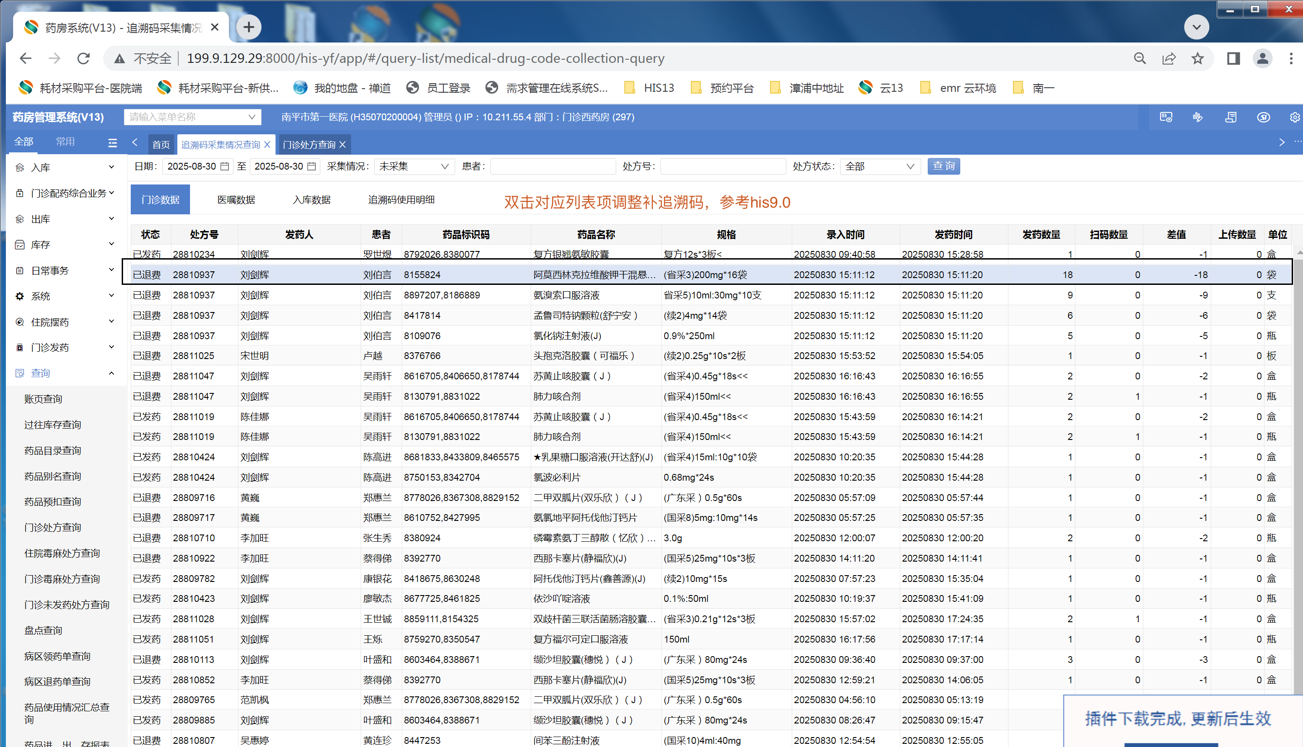Switch to the 追溯码使用明细 tab

click(401, 199)
